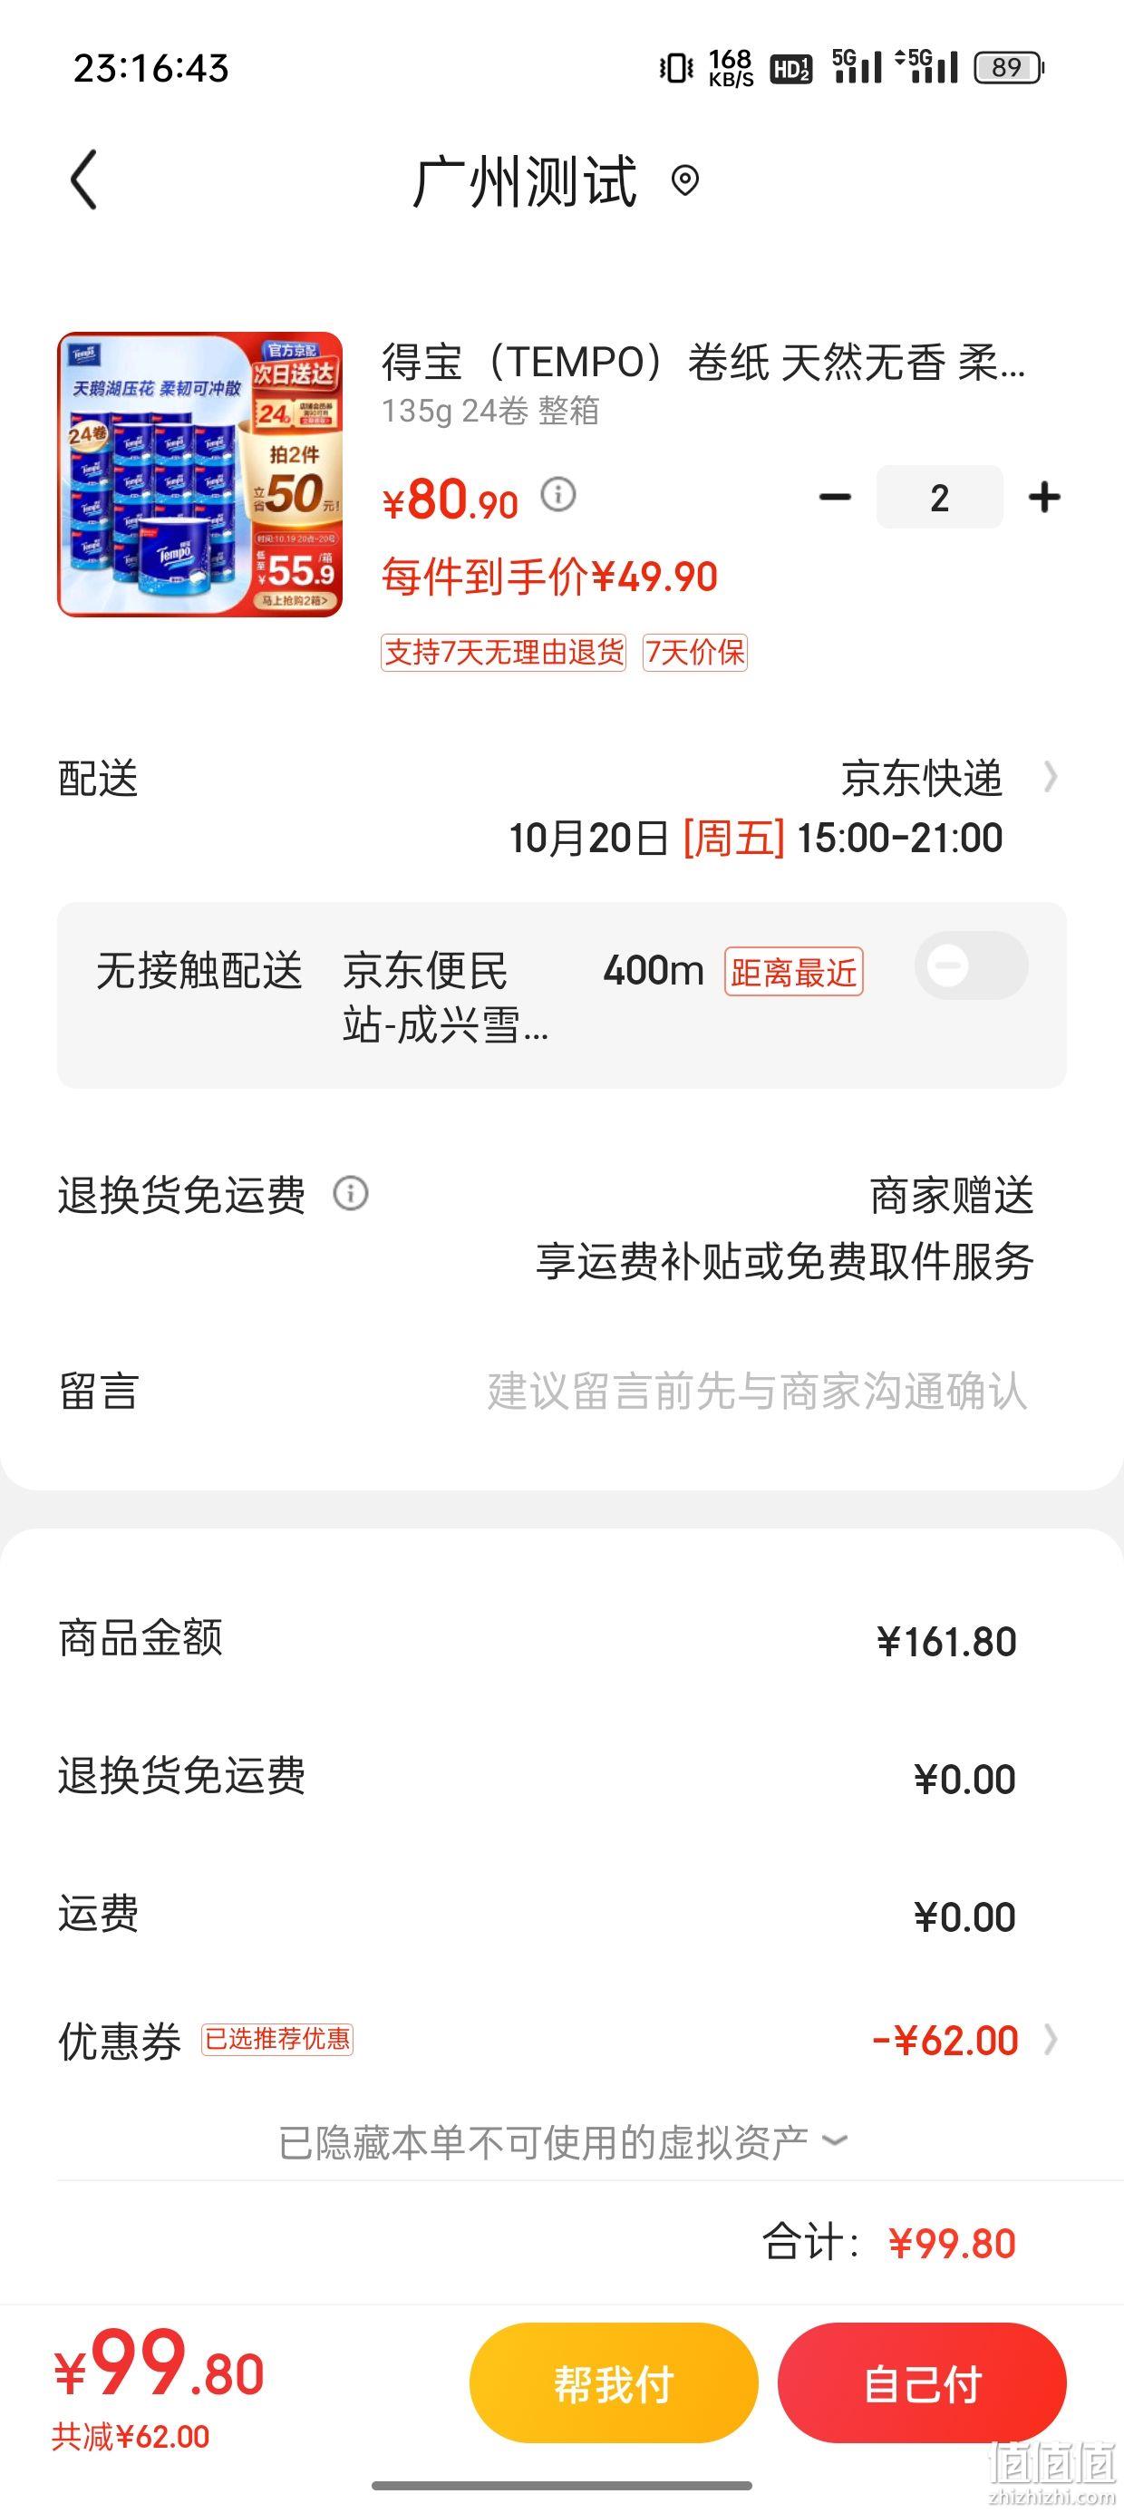Expand hidden 虚拟资产 section
Screen dimensions: 1124x2513
562,2143
